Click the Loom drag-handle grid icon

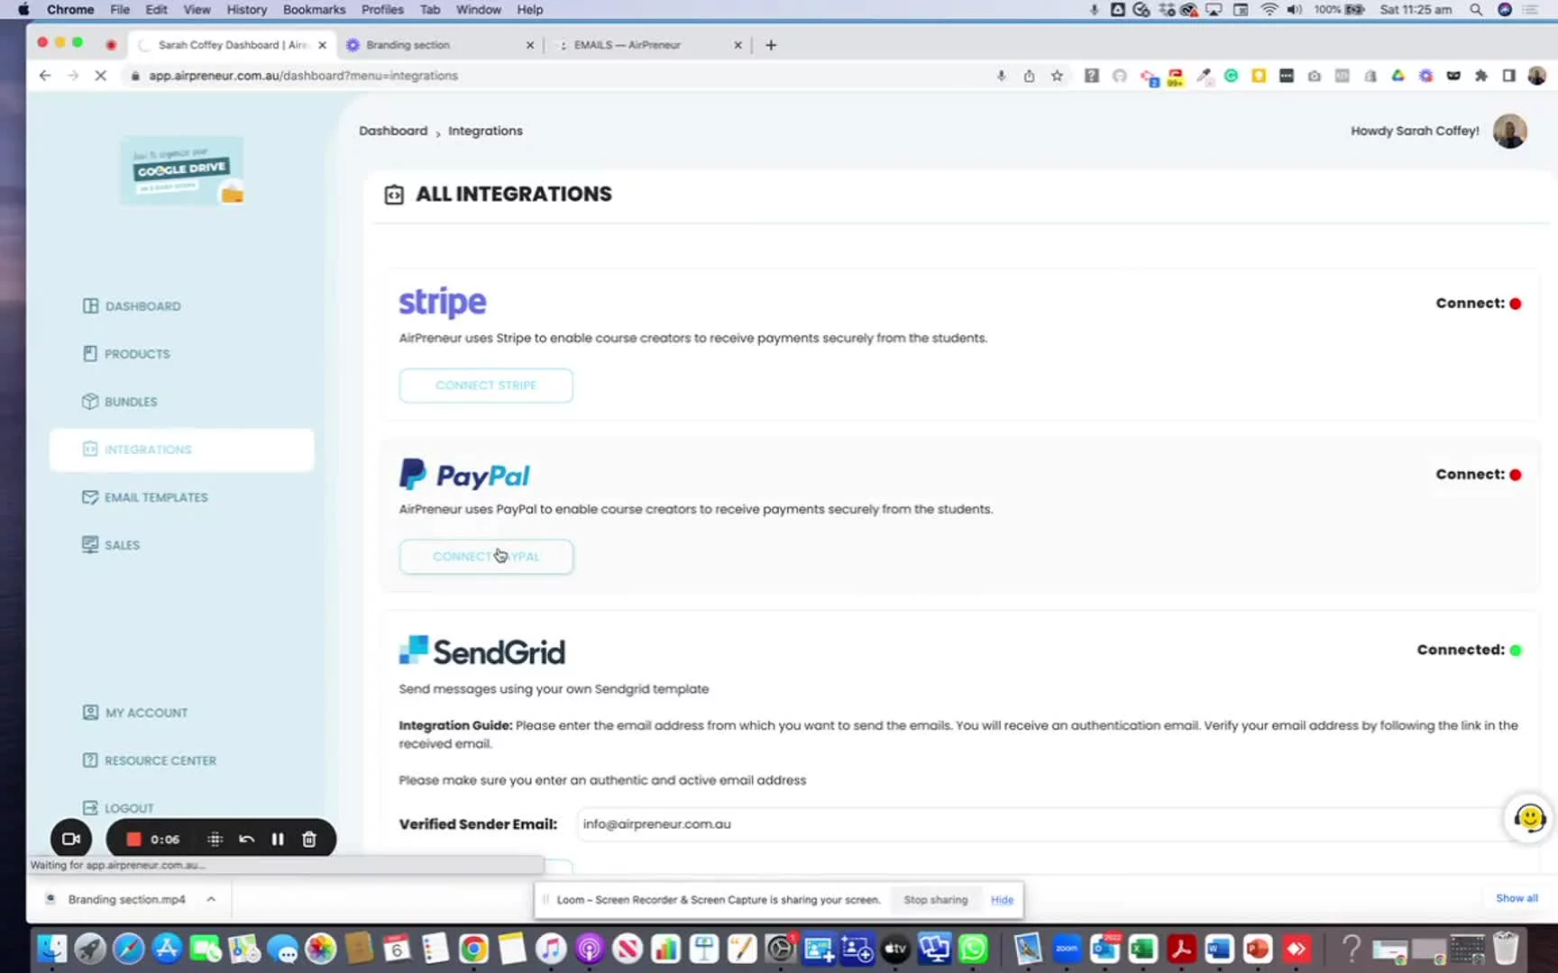pyautogui.click(x=215, y=840)
